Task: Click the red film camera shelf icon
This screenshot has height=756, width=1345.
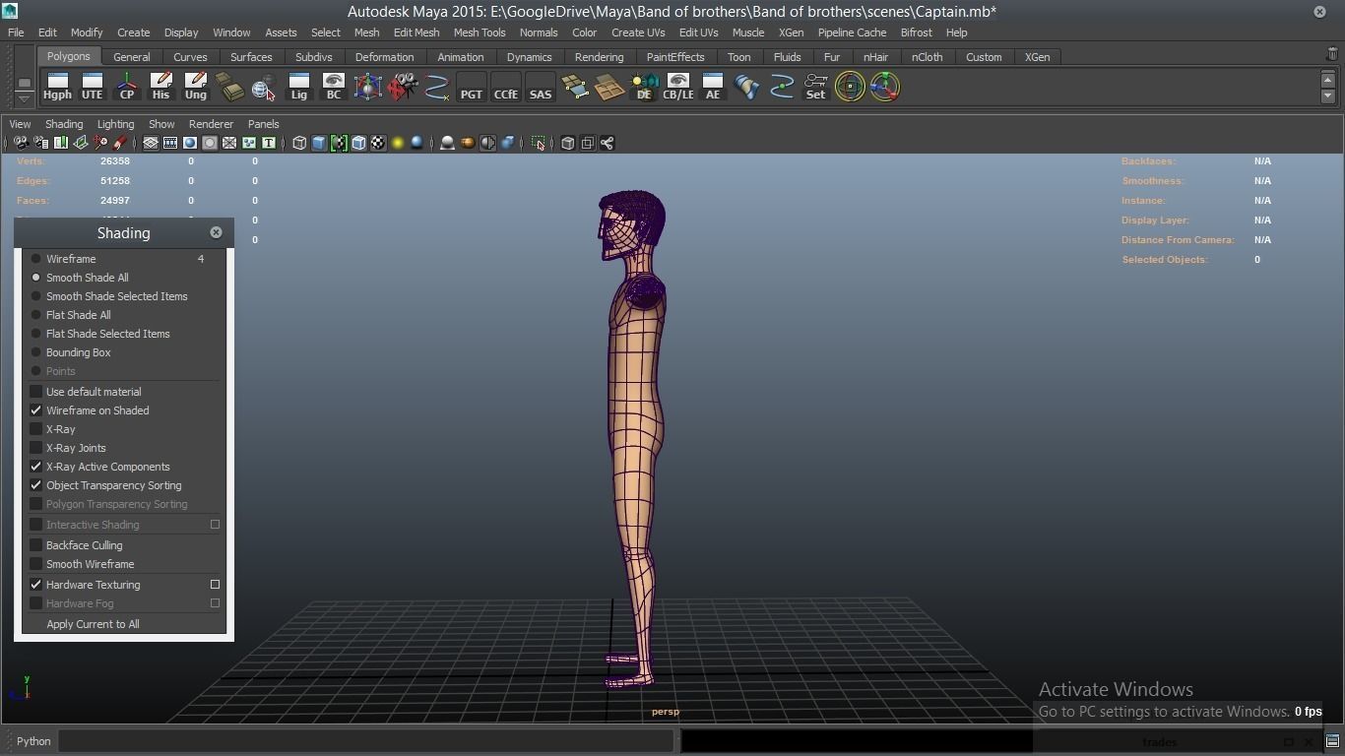Action: [x=402, y=87]
